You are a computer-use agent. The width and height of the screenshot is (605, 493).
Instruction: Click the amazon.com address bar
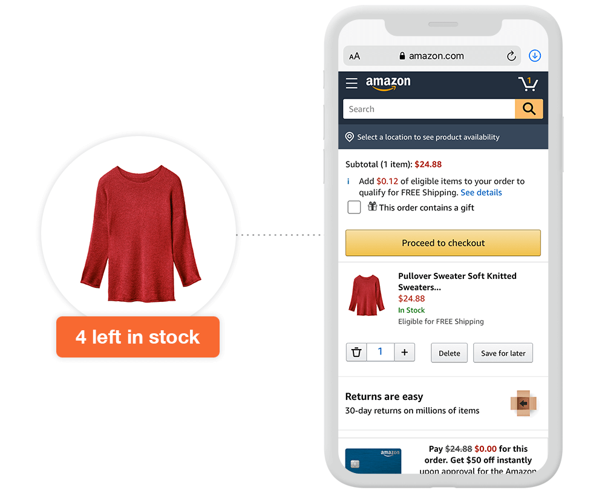[x=432, y=56]
